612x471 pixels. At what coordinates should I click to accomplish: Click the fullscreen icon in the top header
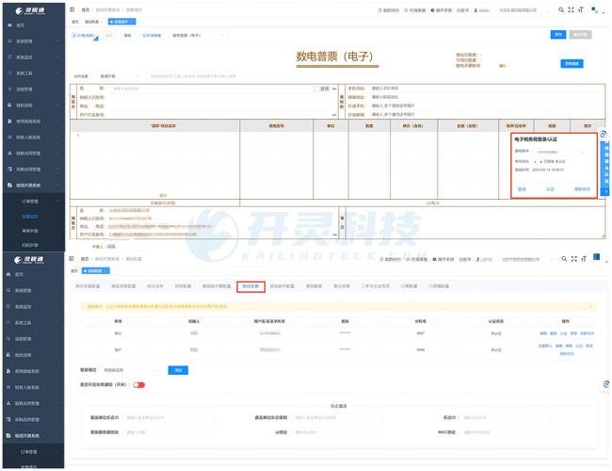[x=571, y=9]
